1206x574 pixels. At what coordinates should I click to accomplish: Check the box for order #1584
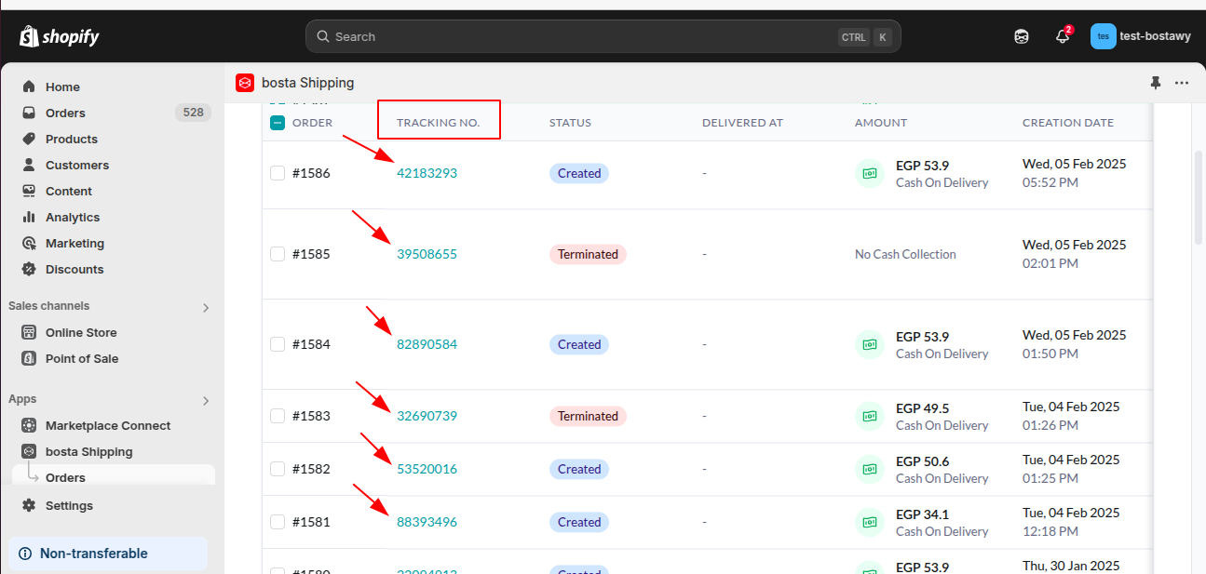point(278,344)
